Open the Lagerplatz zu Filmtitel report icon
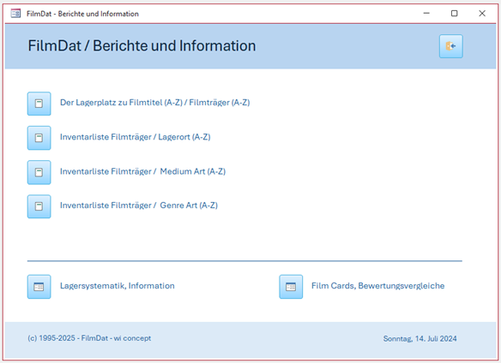Screen dimensions: 501x363 coord(39,104)
